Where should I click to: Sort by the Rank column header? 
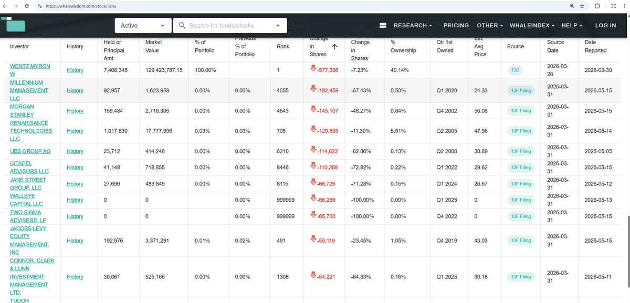tap(283, 46)
